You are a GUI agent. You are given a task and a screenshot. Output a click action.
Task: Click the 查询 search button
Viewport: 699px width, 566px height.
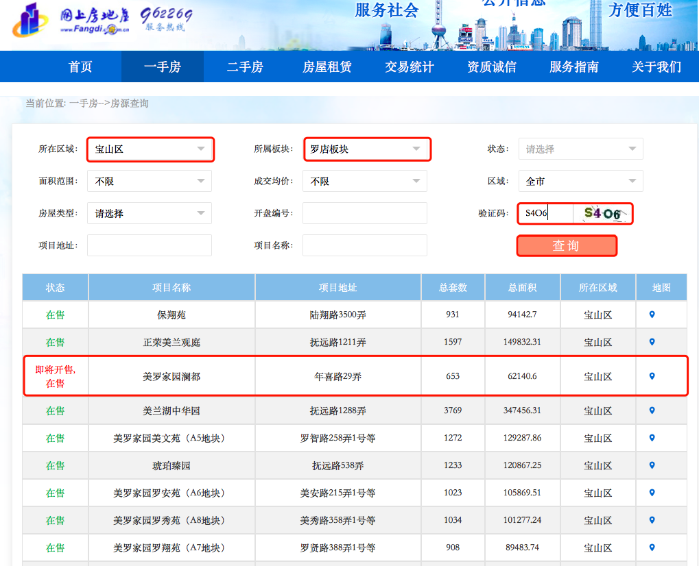point(566,245)
